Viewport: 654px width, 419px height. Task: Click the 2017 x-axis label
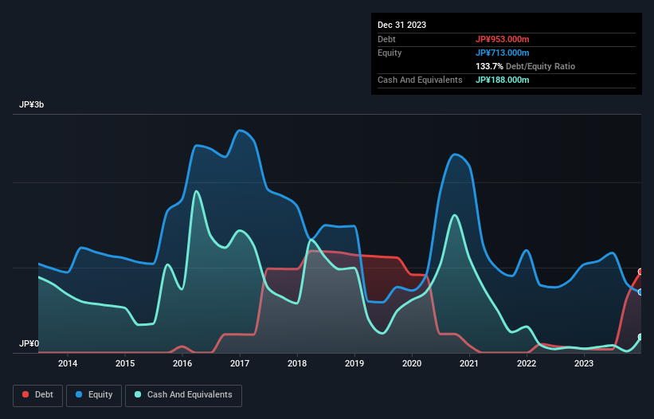[x=240, y=363]
